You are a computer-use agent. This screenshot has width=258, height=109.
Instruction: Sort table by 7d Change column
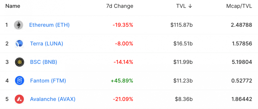120,6
